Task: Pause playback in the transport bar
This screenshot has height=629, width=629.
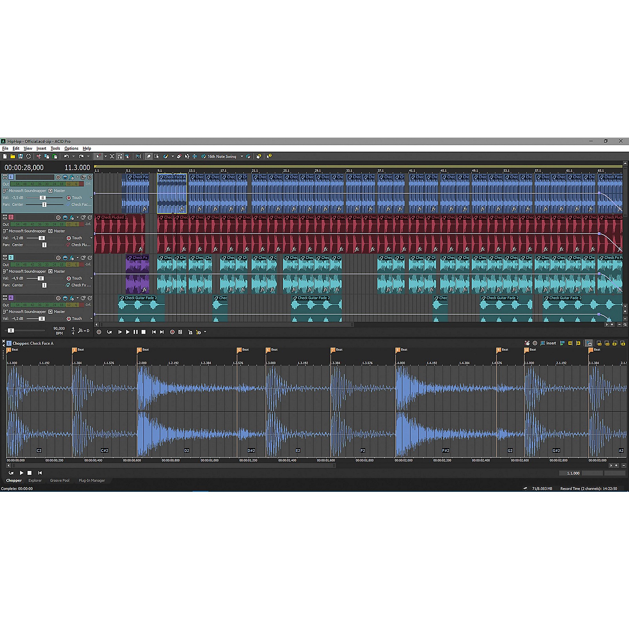Action: (136, 332)
